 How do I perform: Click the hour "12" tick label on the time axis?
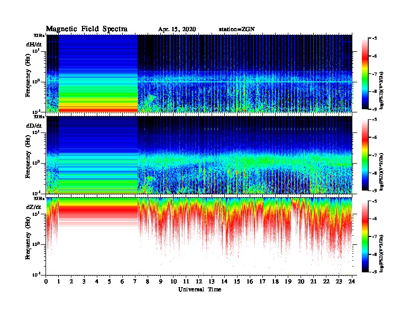tap(199, 281)
